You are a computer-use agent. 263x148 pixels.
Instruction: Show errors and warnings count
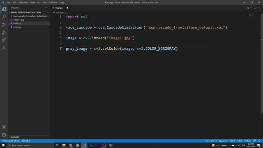[25, 141]
